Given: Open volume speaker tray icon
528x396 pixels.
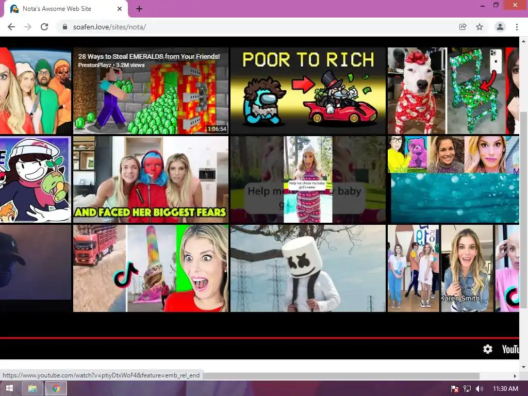Looking at the screenshot, I should [480, 389].
